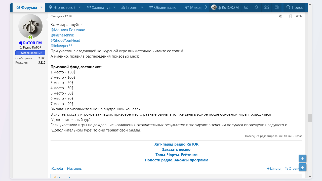Open the dj RuTOR.FM avatar in the post sidebar
The width and height of the screenshot is (322, 181).
pyautogui.click(x=30, y=26)
